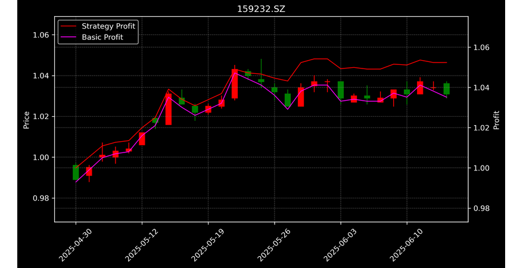Select the Basic Profit legend label
The height and width of the screenshot is (268, 523).
102,38
